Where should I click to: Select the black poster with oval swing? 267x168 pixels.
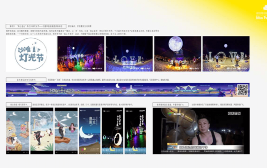click(112, 131)
